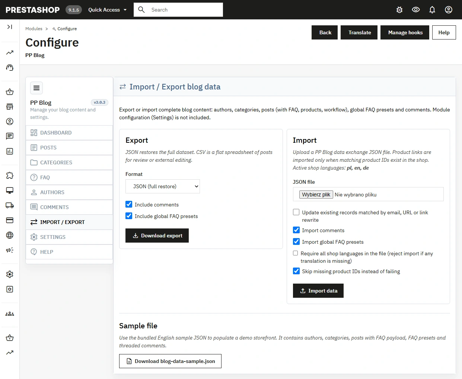Uncheck Import comments checkbox
Image resolution: width=462 pixels, height=379 pixels.
296,230
